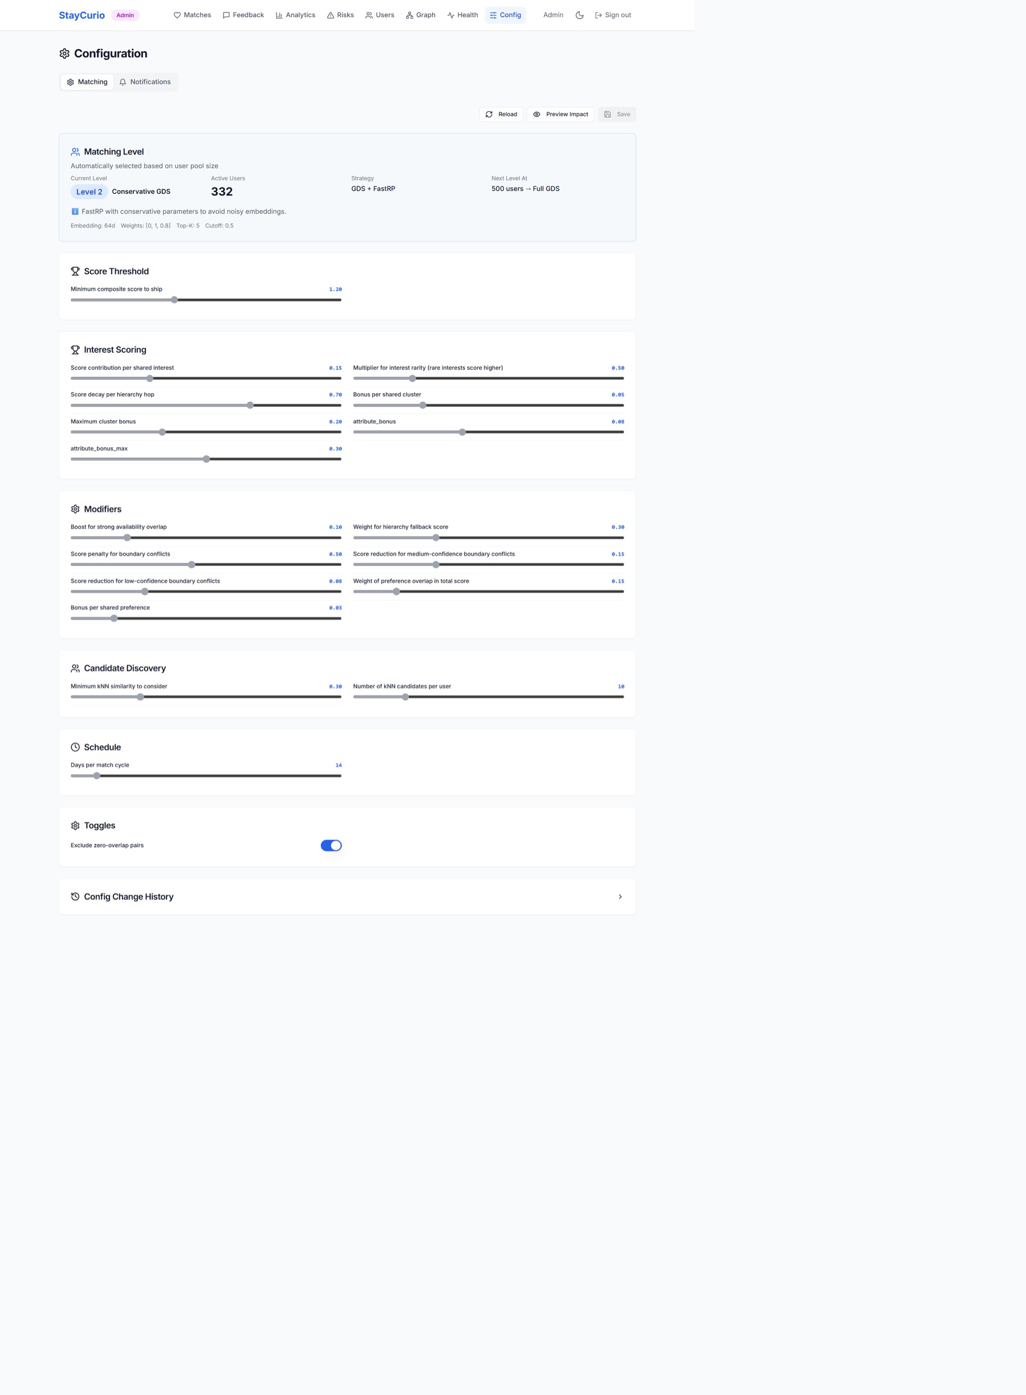Adjust Multiplier for interest rarity slider
The image size is (1026, 1395).
click(489, 379)
